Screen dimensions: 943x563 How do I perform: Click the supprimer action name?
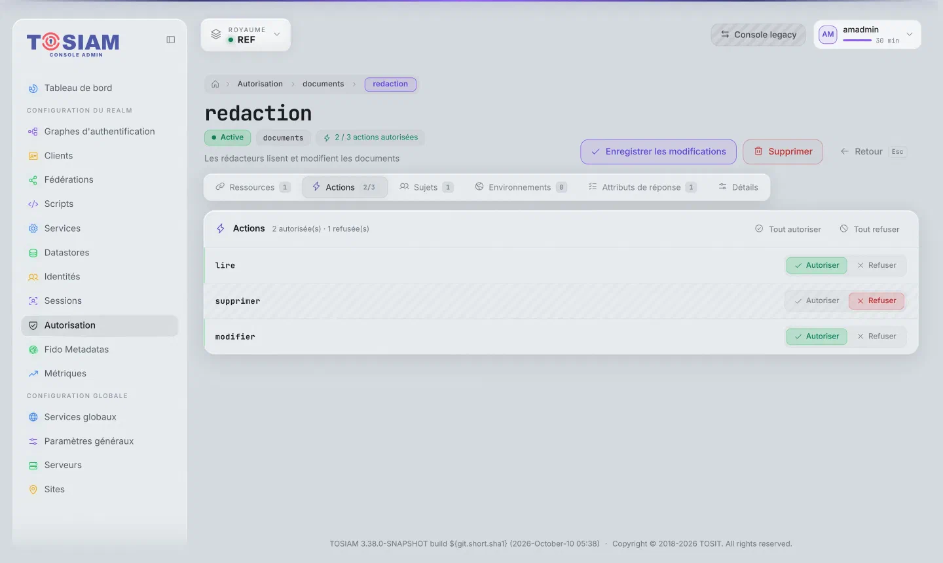point(238,301)
